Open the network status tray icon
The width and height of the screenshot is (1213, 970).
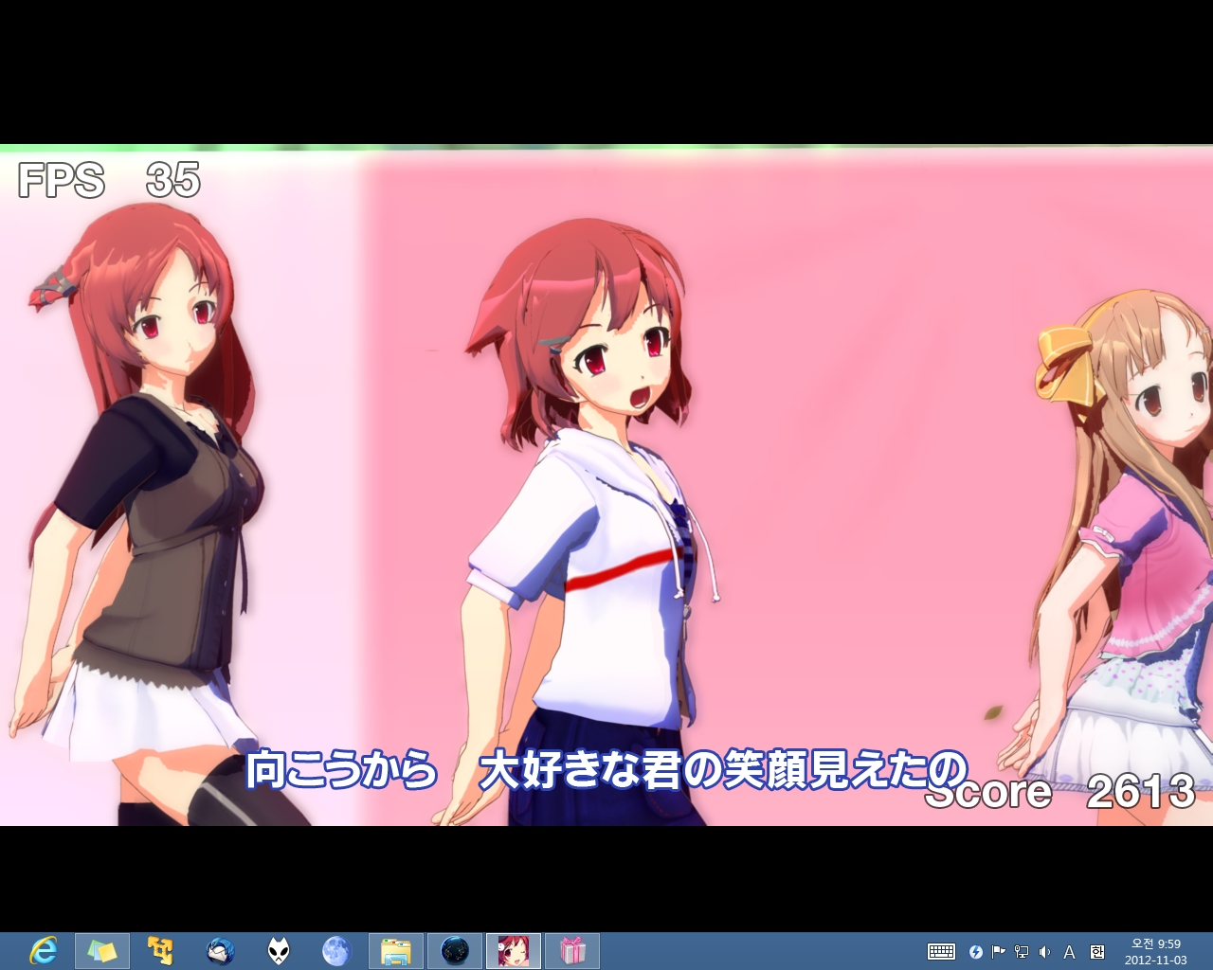click(x=1022, y=952)
